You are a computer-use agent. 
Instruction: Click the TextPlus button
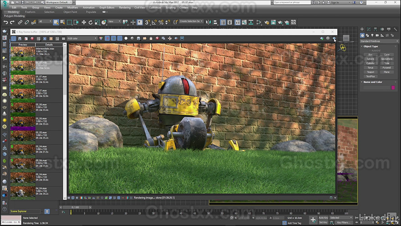(370, 76)
